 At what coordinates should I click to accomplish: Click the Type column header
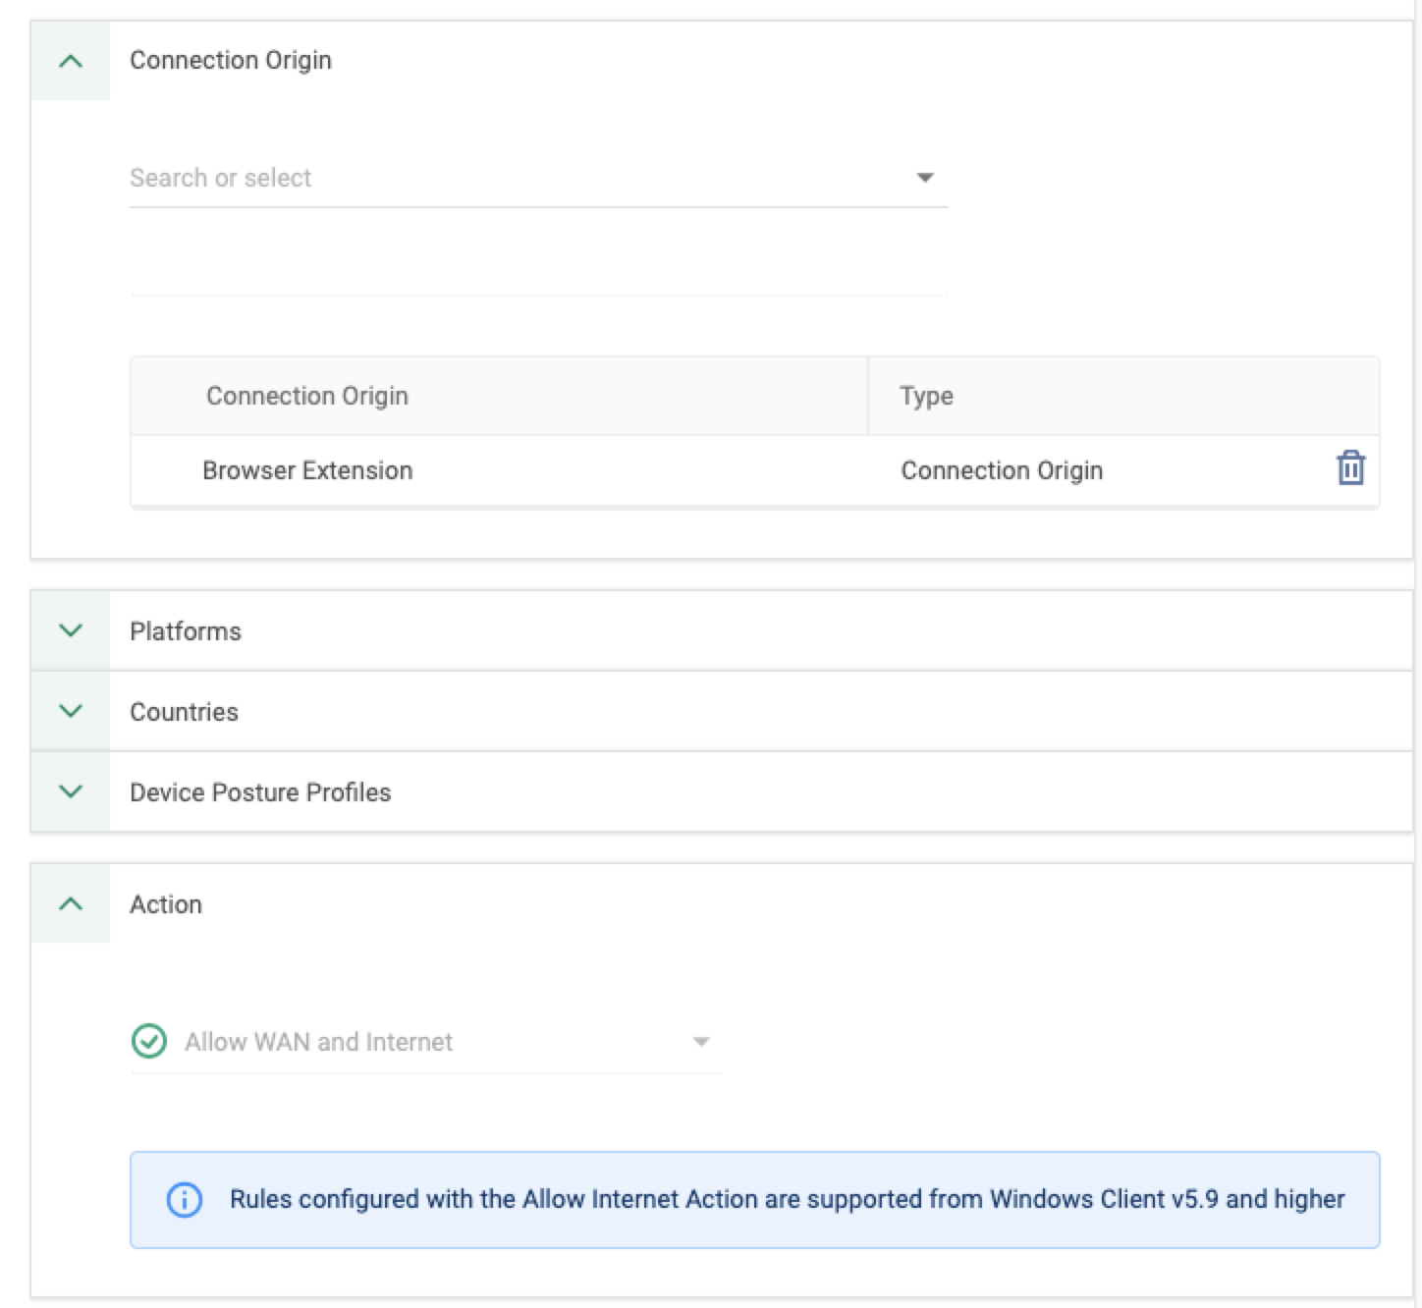click(x=925, y=395)
